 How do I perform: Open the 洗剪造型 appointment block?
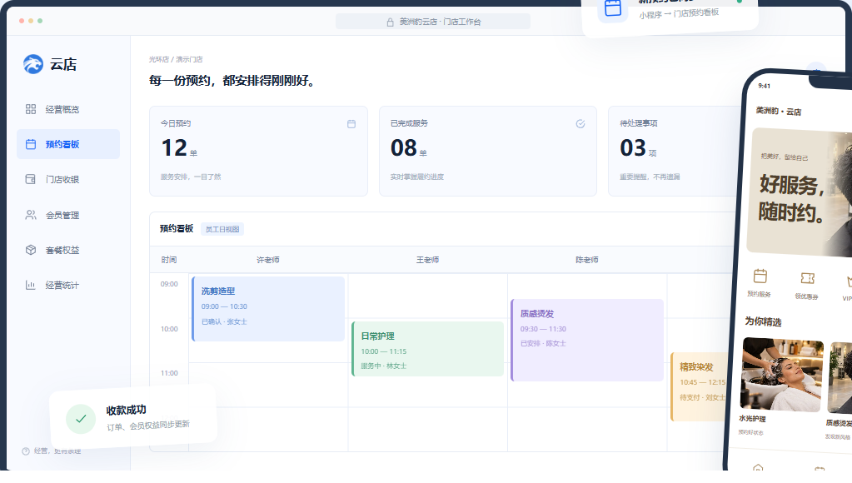tap(268, 309)
